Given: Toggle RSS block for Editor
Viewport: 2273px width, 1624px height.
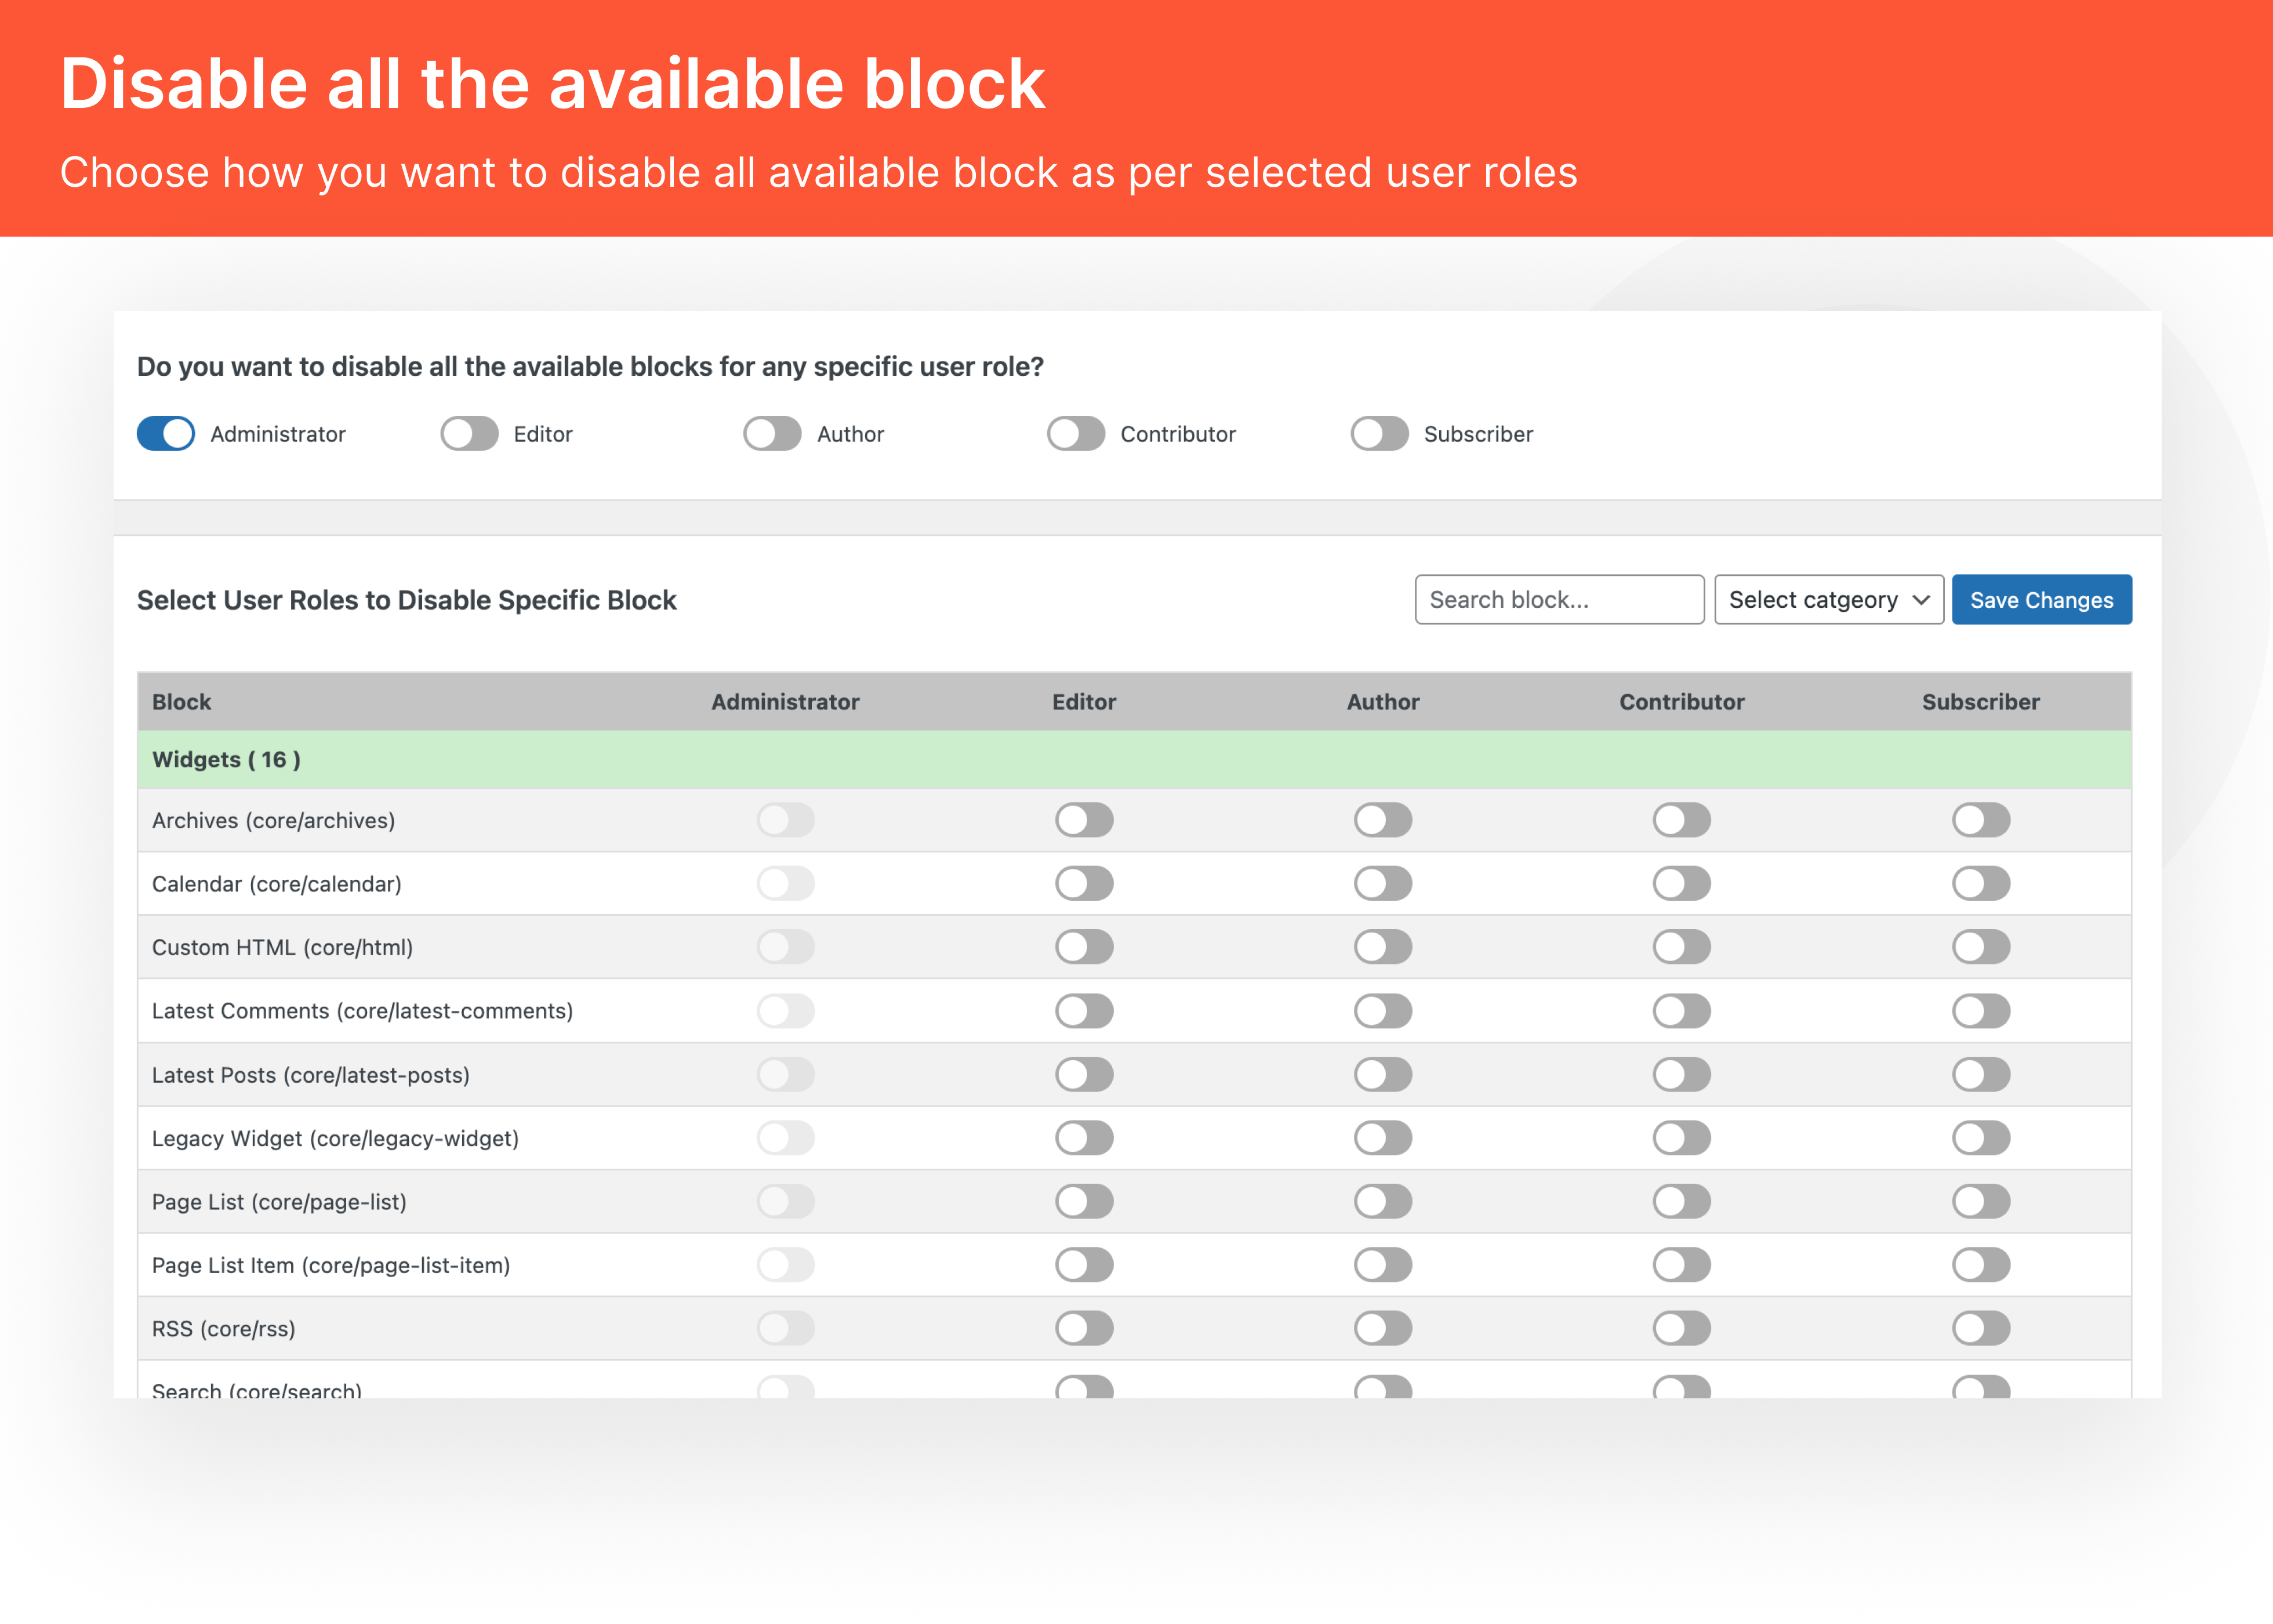Looking at the screenshot, I should (x=1084, y=1329).
